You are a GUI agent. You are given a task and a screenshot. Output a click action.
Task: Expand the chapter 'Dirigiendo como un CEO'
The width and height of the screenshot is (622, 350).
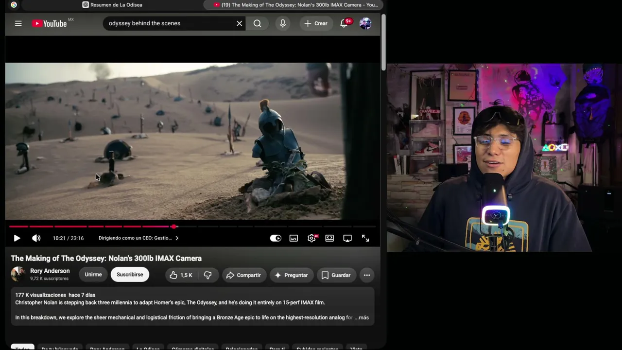tap(138, 238)
